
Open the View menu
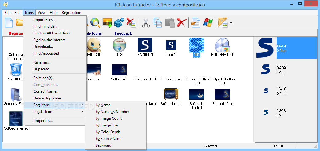41,13
